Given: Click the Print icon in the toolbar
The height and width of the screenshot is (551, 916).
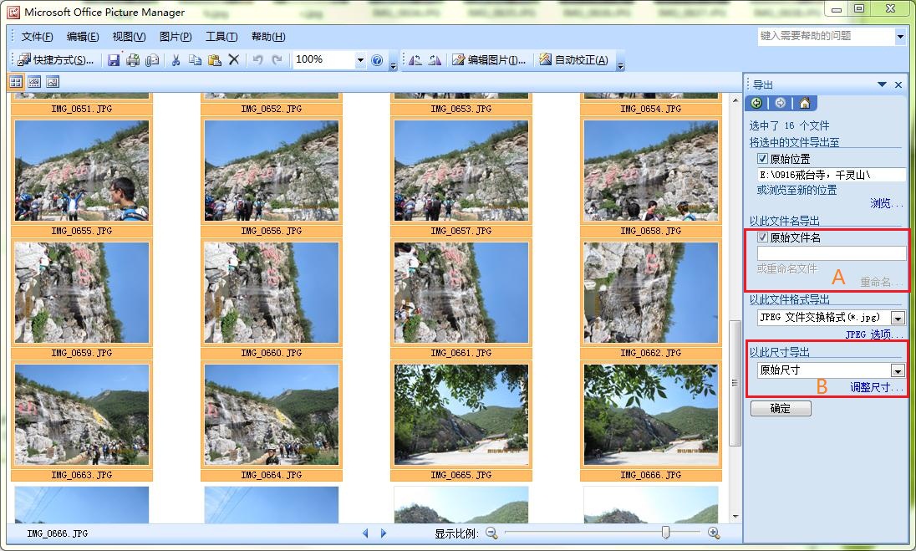Looking at the screenshot, I should click(x=132, y=60).
